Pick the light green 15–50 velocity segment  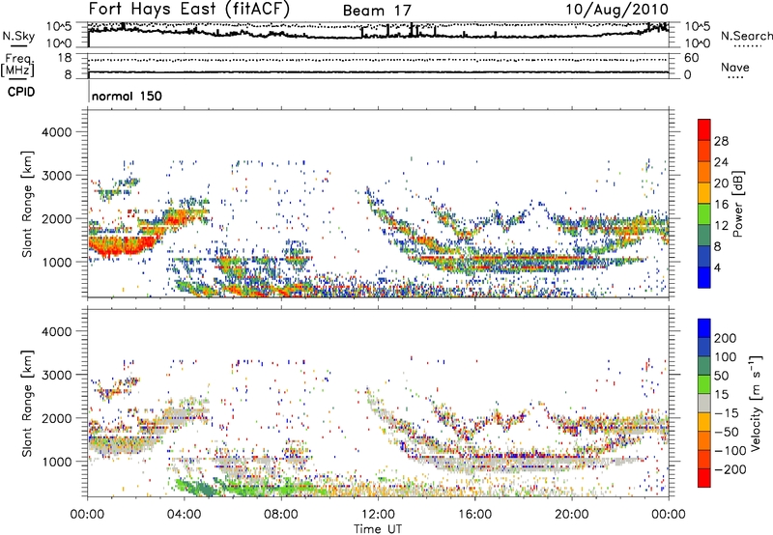tap(704, 384)
